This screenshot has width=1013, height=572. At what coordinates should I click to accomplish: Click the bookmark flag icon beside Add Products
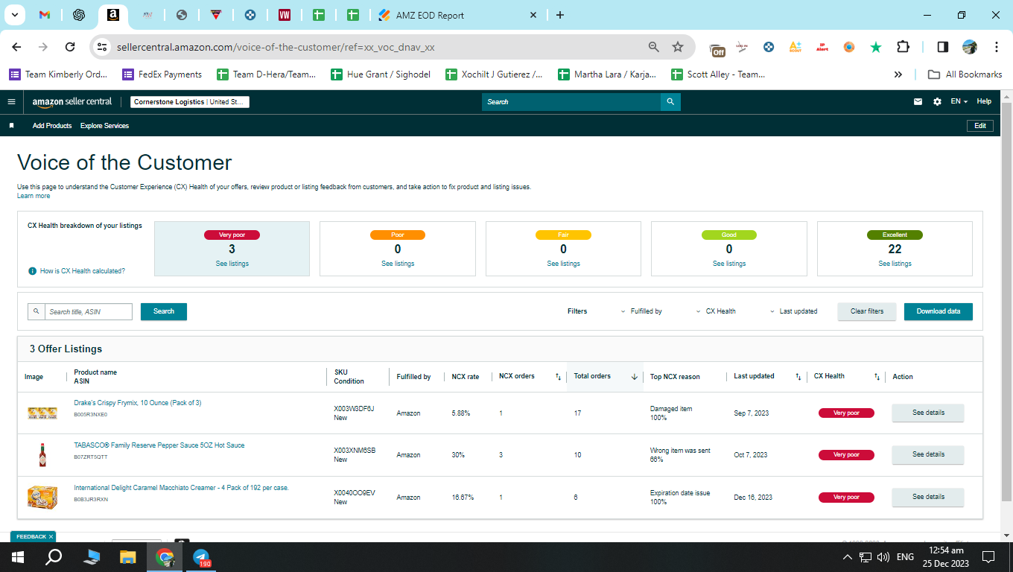[x=11, y=126]
